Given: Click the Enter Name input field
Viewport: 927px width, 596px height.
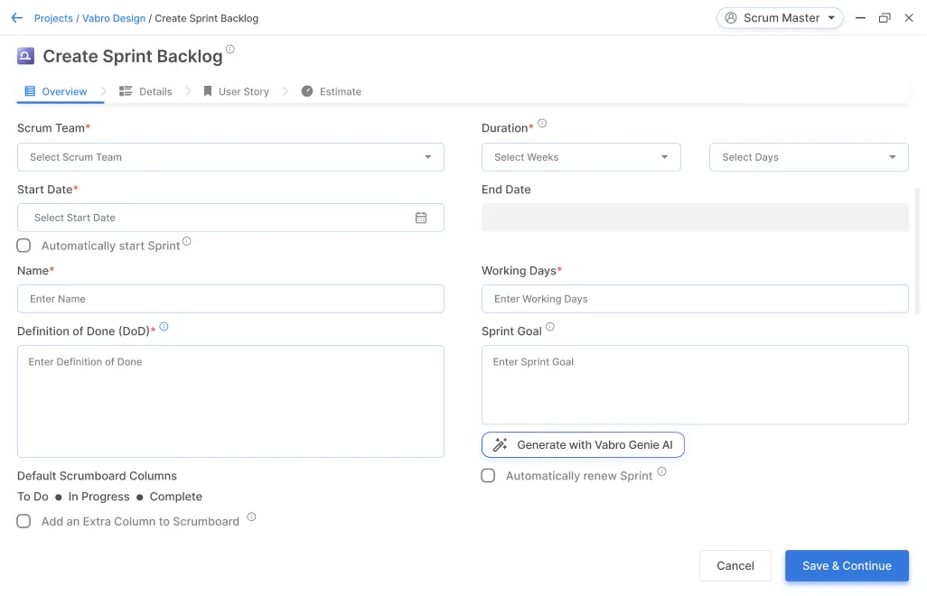Looking at the screenshot, I should pyautogui.click(x=230, y=299).
